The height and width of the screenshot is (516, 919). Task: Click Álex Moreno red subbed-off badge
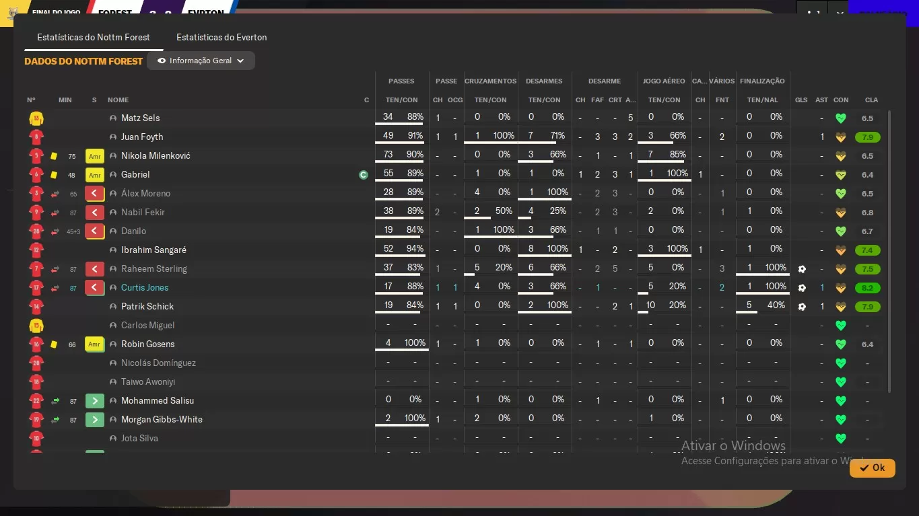pyautogui.click(x=94, y=194)
